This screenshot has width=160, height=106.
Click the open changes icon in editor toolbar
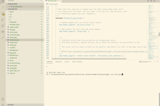tap(151, 1)
